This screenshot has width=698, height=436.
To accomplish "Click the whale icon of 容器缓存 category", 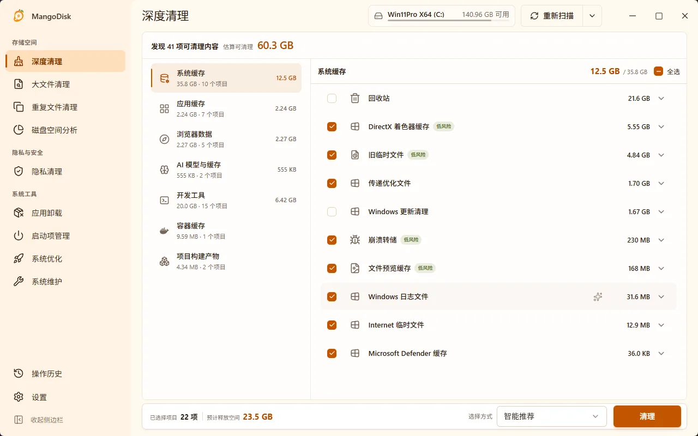I will tap(164, 231).
